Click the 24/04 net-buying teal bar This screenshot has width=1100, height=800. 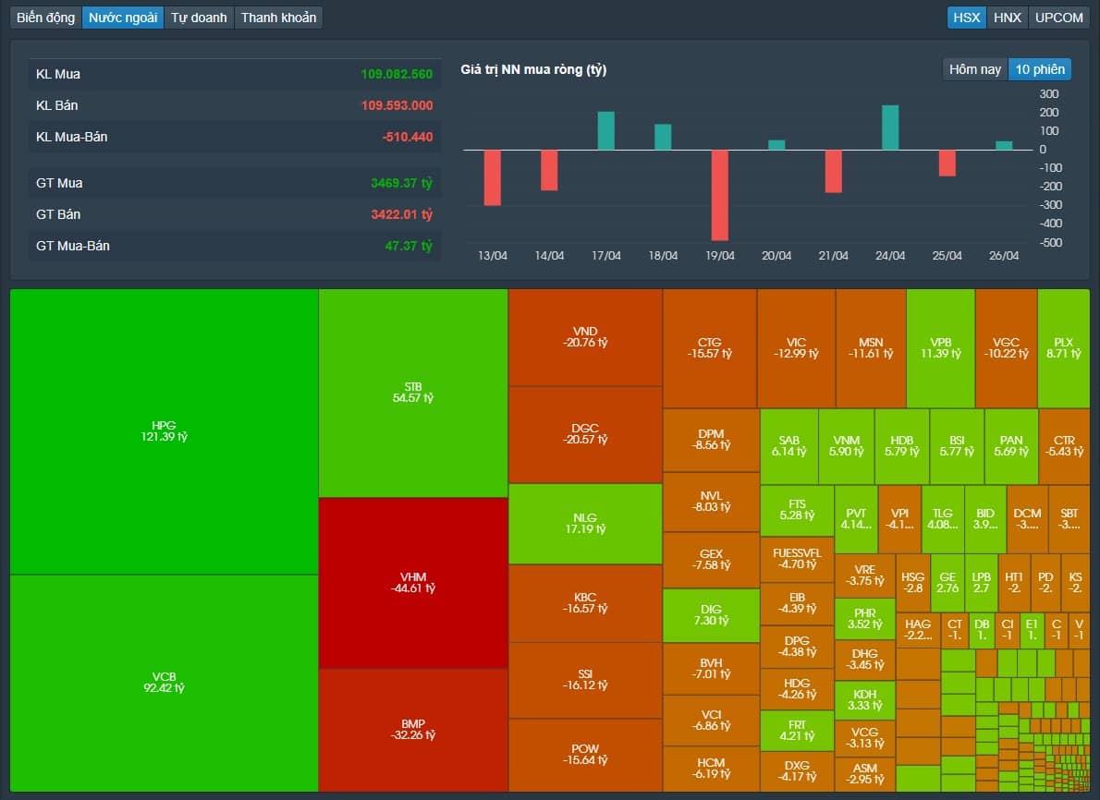pos(890,127)
